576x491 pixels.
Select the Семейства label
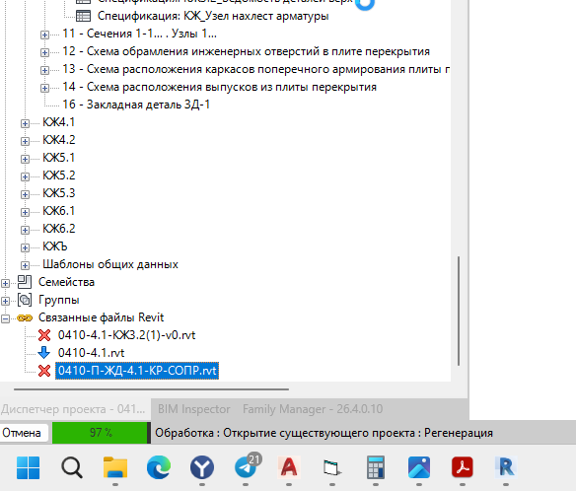tap(66, 282)
